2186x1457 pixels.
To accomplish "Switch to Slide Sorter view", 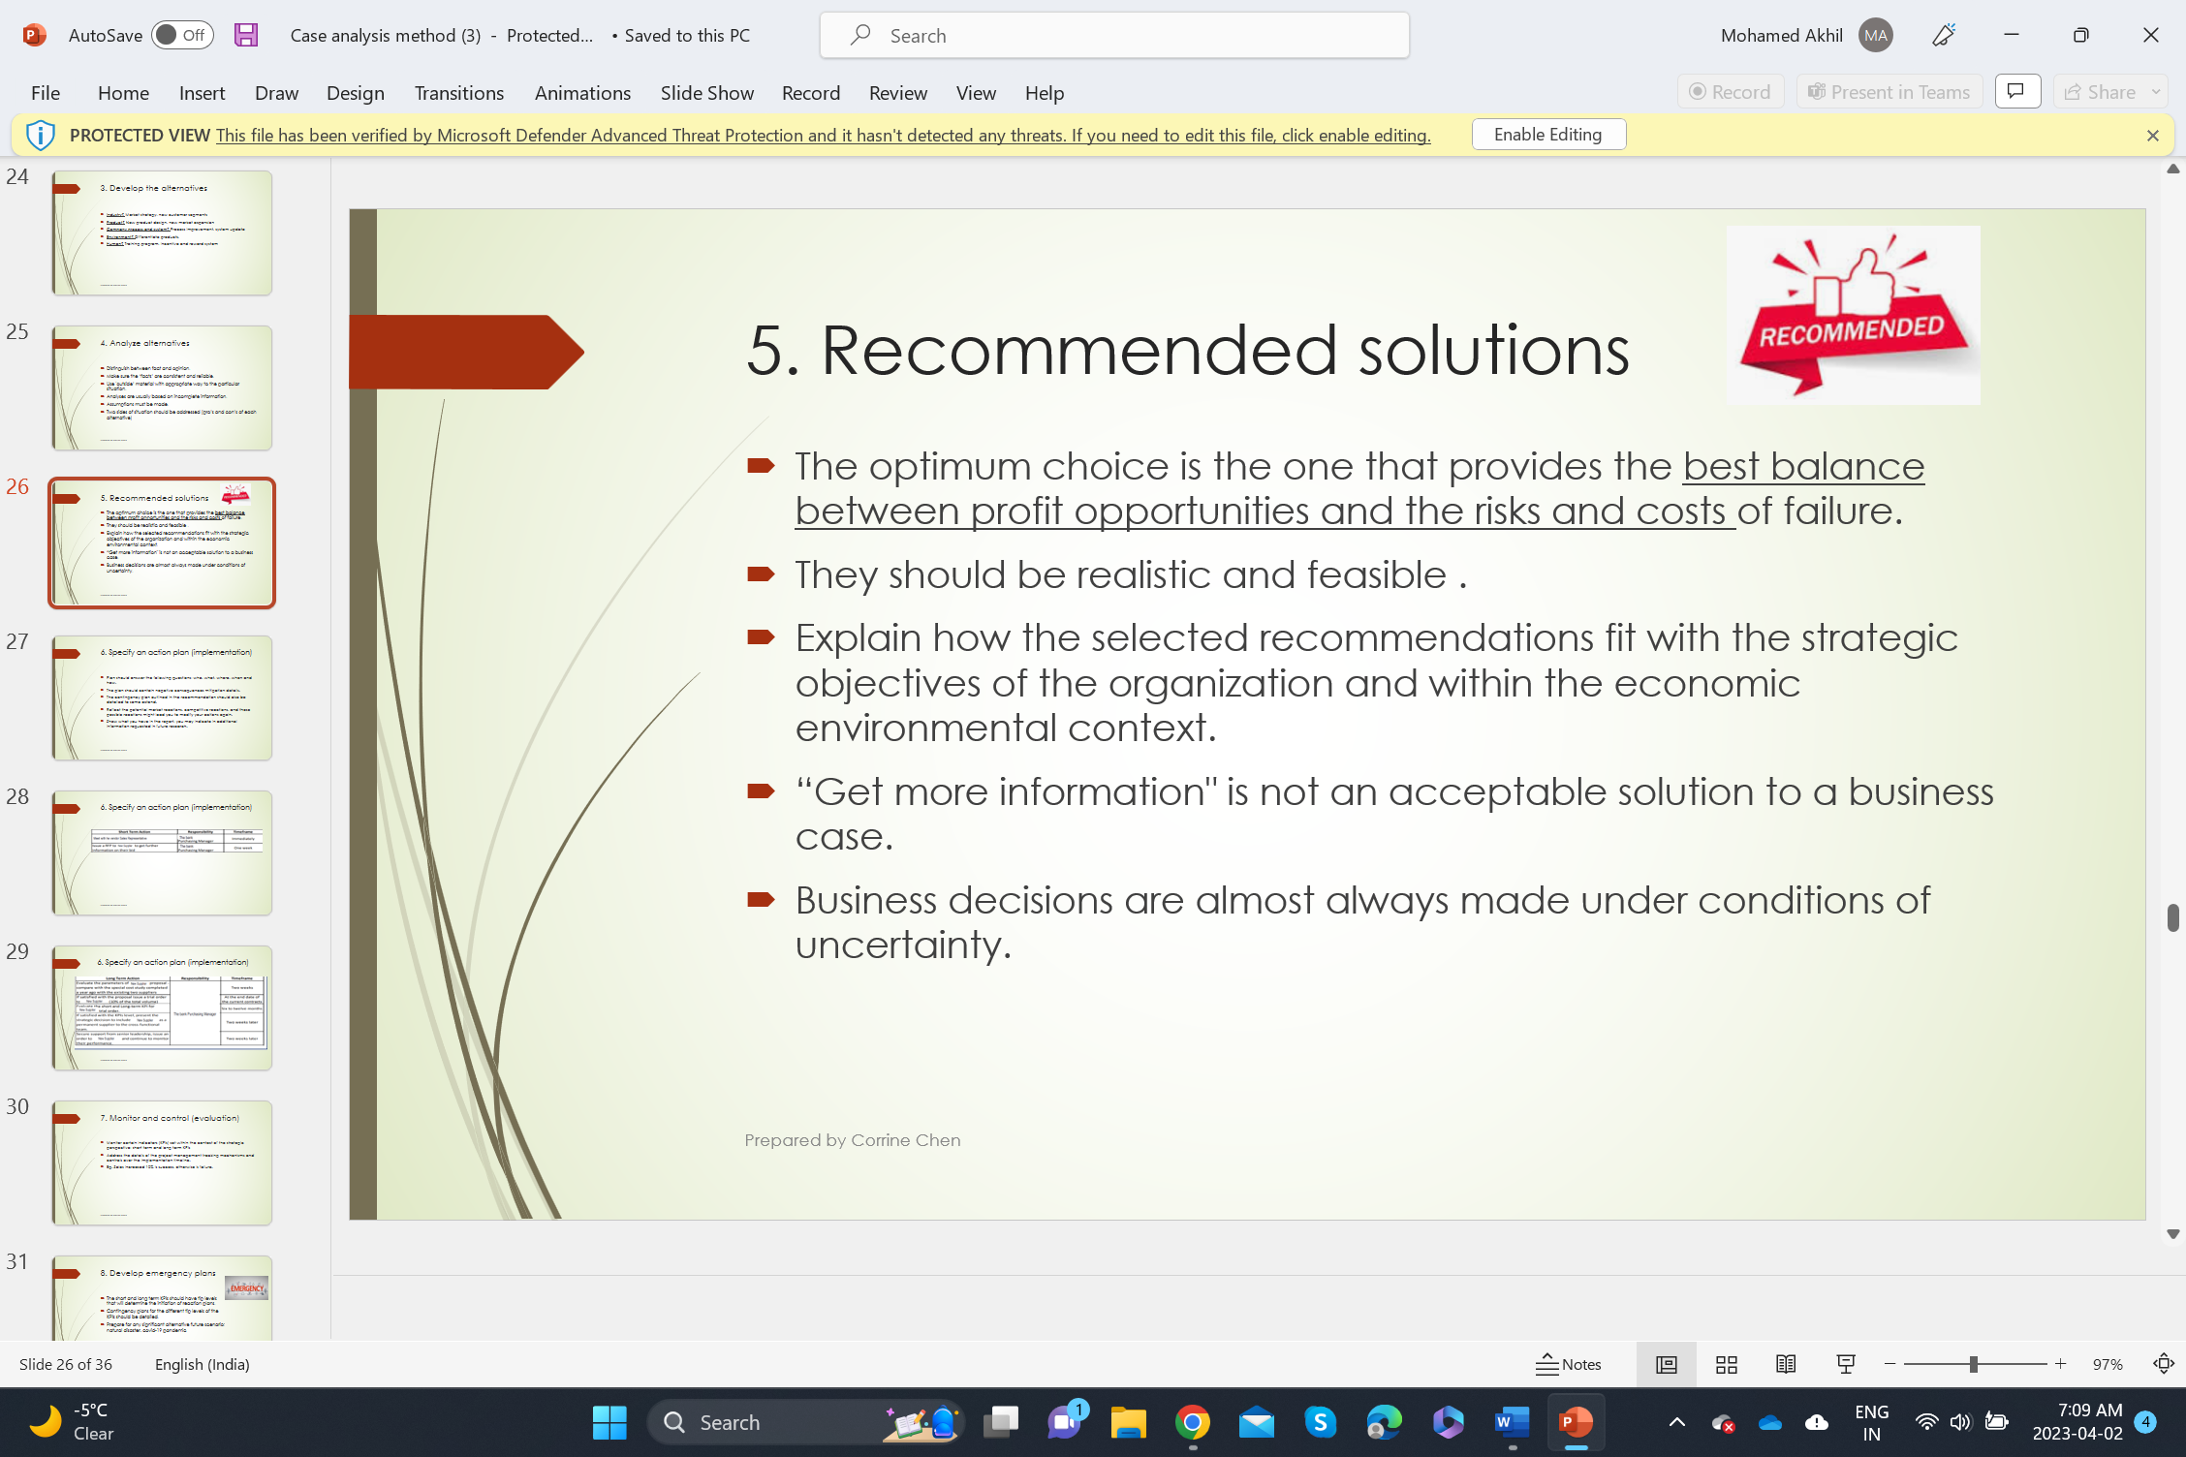I will [1726, 1364].
